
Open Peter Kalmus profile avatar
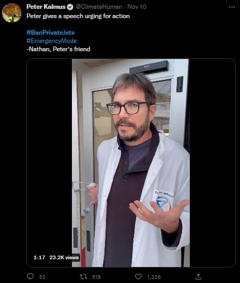pyautogui.click(x=12, y=12)
